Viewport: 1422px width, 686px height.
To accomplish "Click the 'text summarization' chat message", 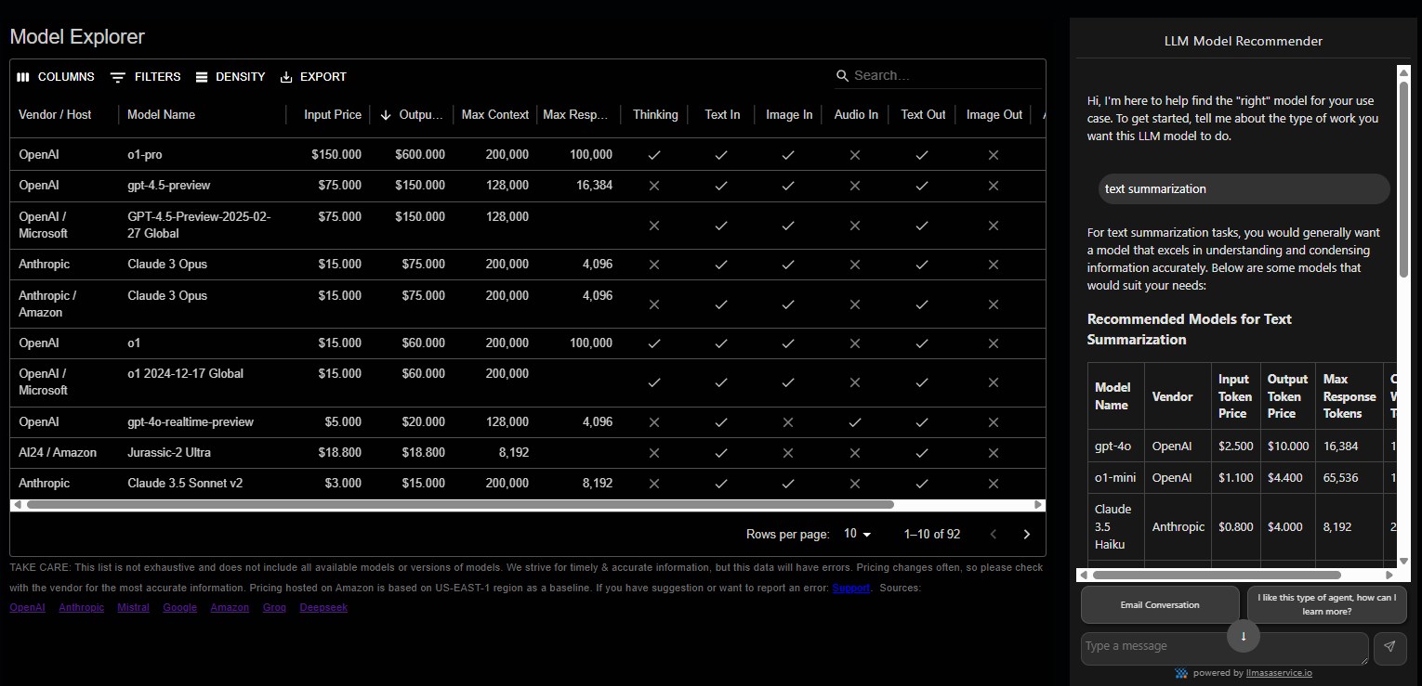I will pos(1244,188).
